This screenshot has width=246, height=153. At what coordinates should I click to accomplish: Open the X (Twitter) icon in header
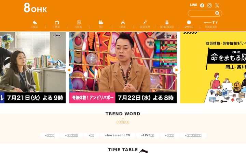coord(217,5)
